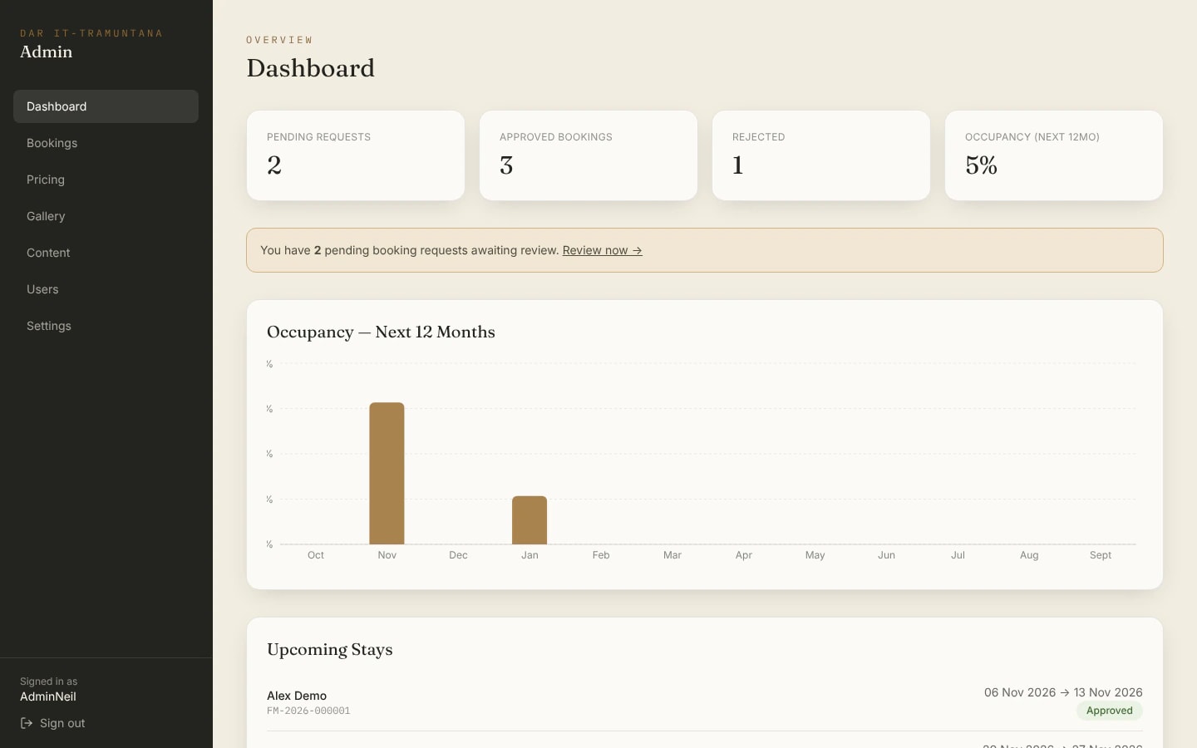Click the "AdminNeil" username
Image resolution: width=1197 pixels, height=748 pixels.
click(x=48, y=696)
